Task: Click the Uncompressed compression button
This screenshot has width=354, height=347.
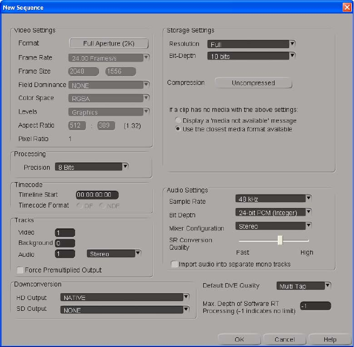Action: (253, 83)
